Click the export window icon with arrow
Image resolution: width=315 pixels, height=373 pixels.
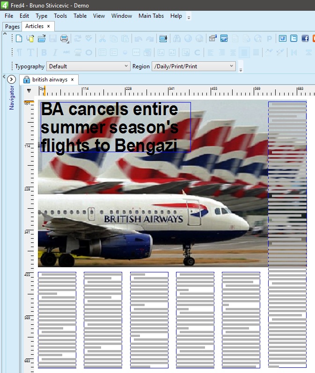click(x=163, y=38)
